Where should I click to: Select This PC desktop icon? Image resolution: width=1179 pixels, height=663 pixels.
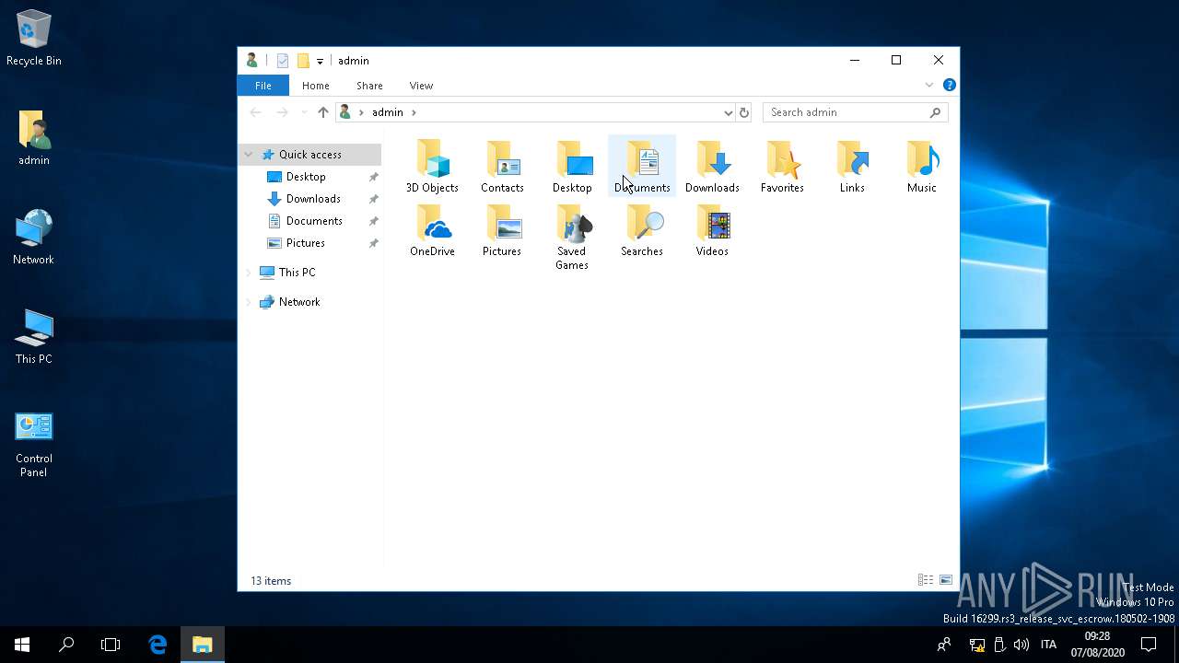pyautogui.click(x=34, y=337)
